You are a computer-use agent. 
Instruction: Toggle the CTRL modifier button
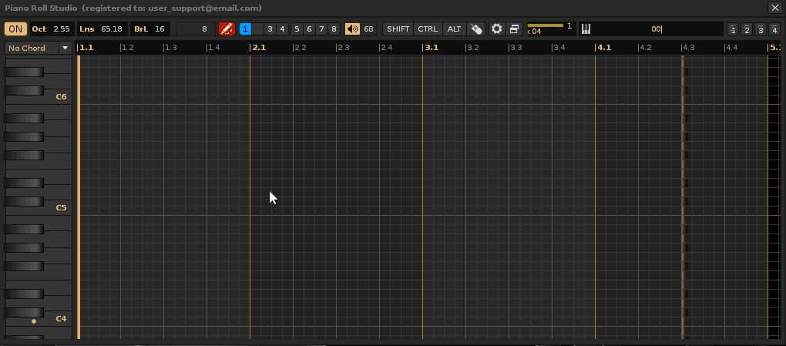coord(428,29)
